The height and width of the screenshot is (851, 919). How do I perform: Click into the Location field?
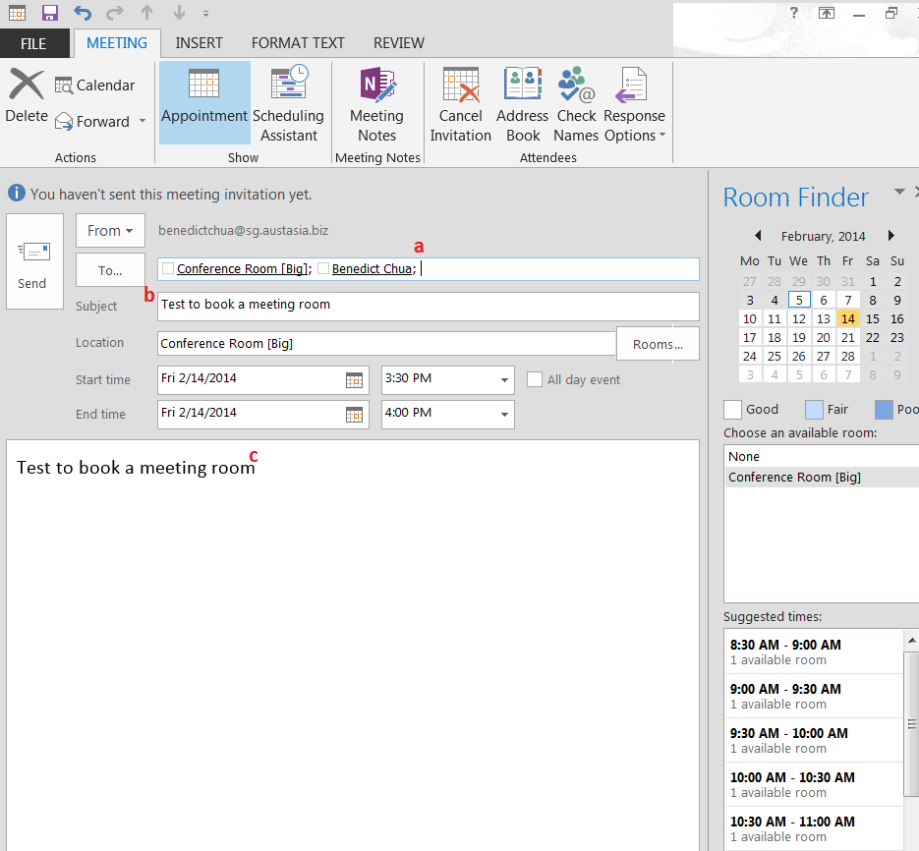tap(387, 344)
